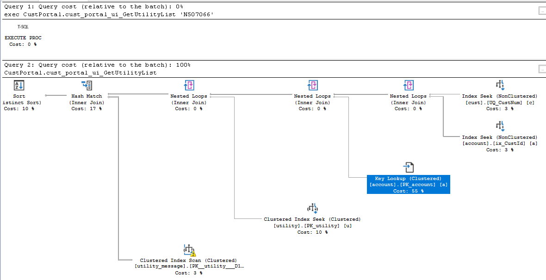Viewport: 546px width, 280px height.
Task: Click Hash Match Cost: 17 % text
Action: pos(87,109)
